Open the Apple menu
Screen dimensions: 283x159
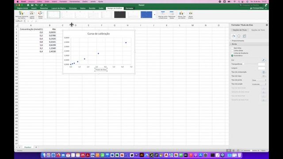pyautogui.click(x=18, y=1)
